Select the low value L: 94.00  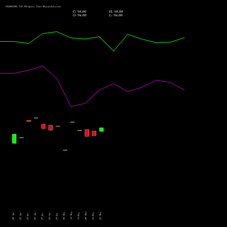116,15
